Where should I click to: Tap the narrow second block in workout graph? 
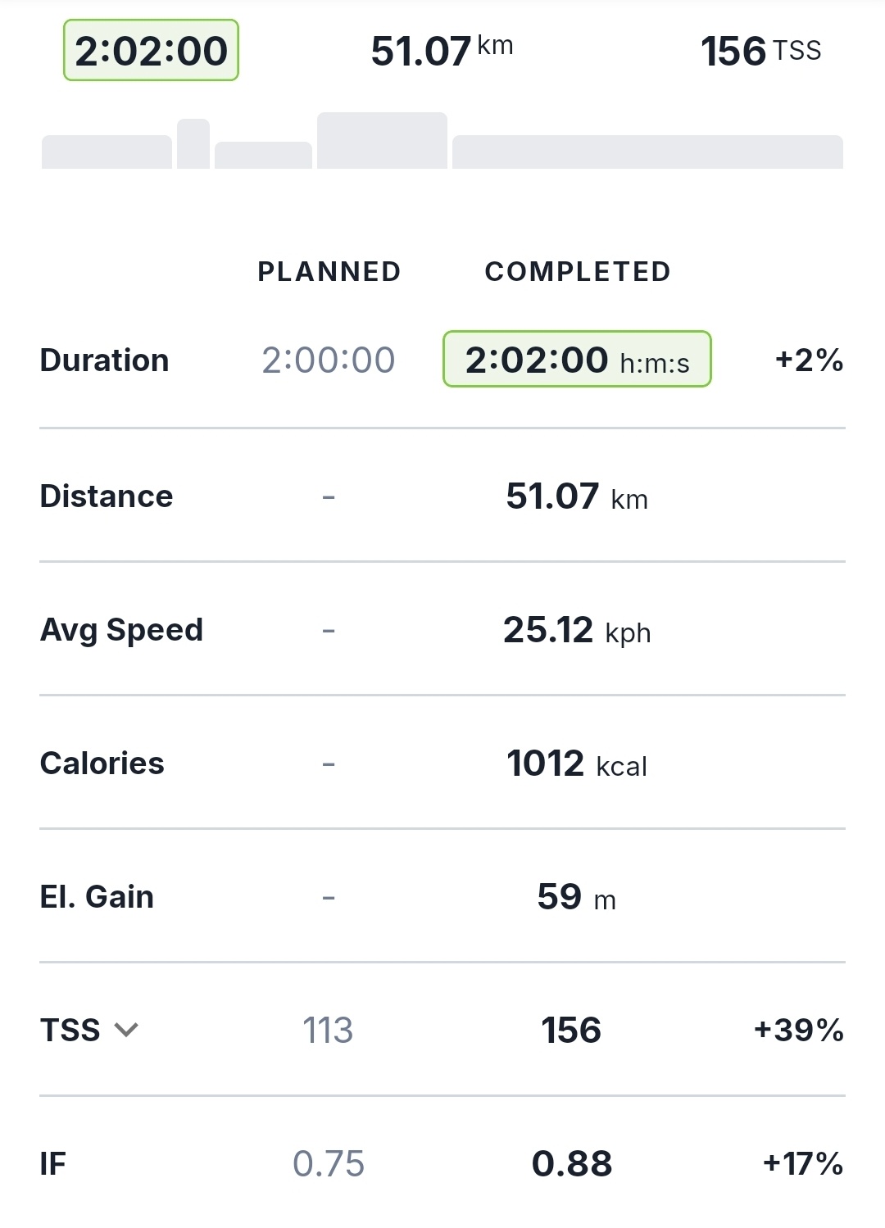coord(193,144)
